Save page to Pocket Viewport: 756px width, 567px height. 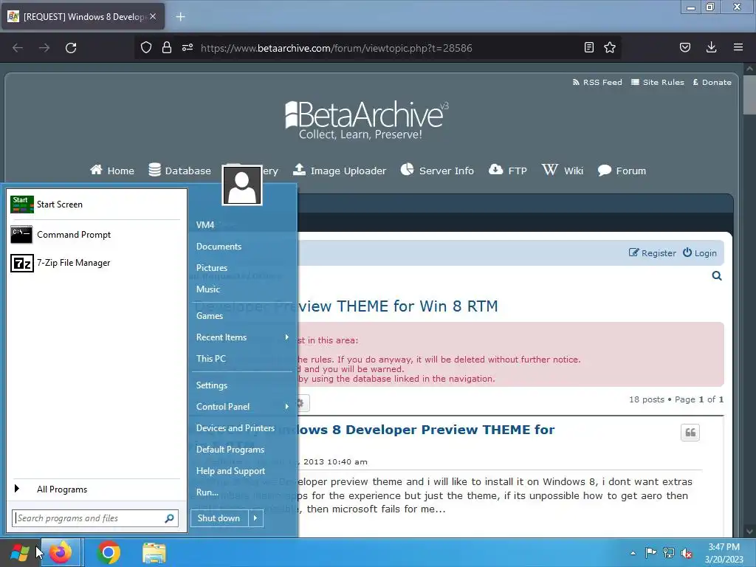pos(684,47)
